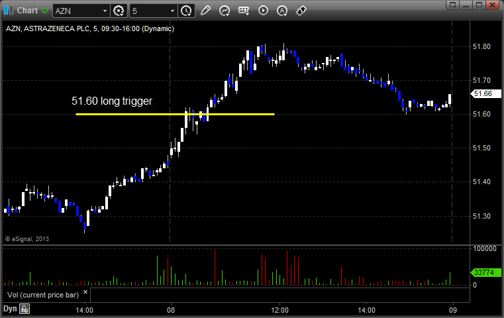Click the AZN ASTRAZENECA PLC chart title text
The height and width of the screenshot is (318, 504).
pos(90,28)
